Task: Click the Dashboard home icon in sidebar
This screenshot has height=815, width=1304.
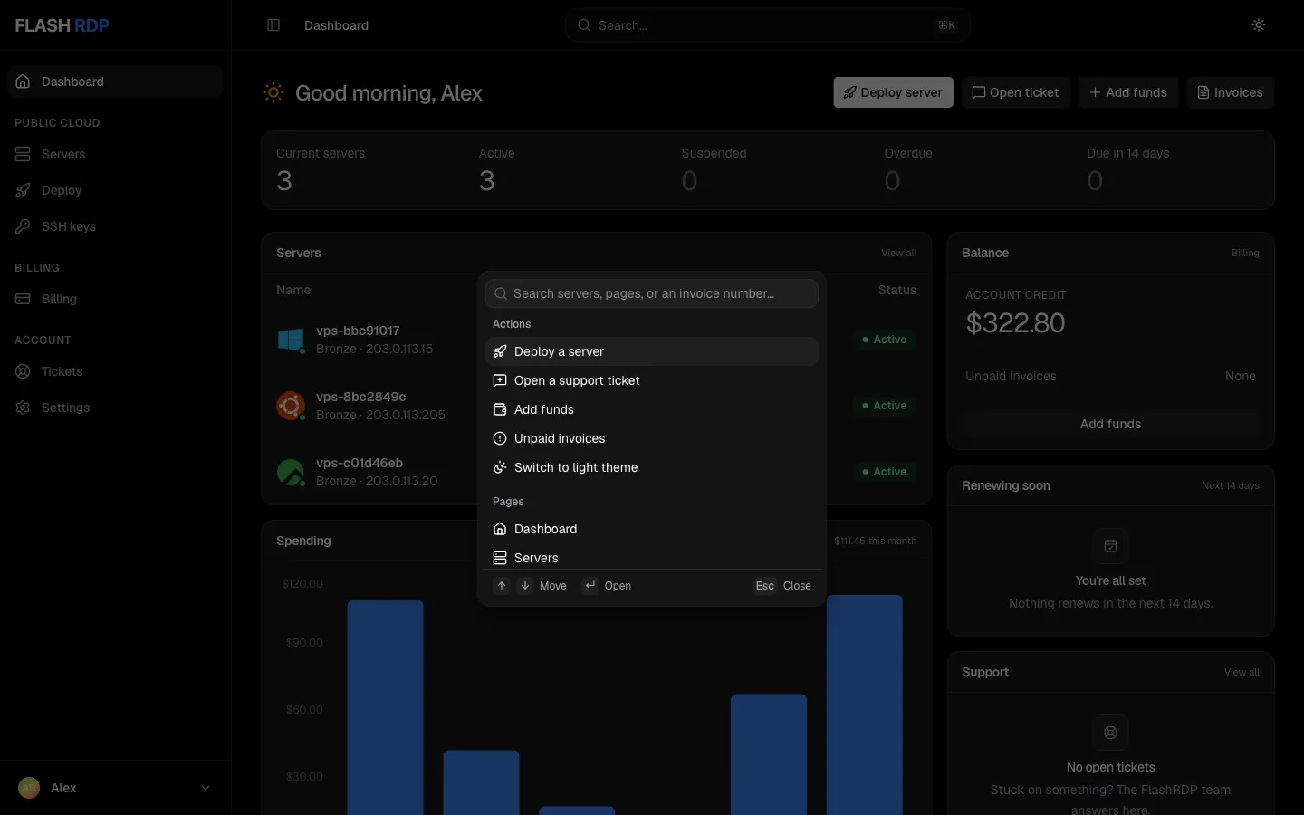Action: click(x=23, y=81)
